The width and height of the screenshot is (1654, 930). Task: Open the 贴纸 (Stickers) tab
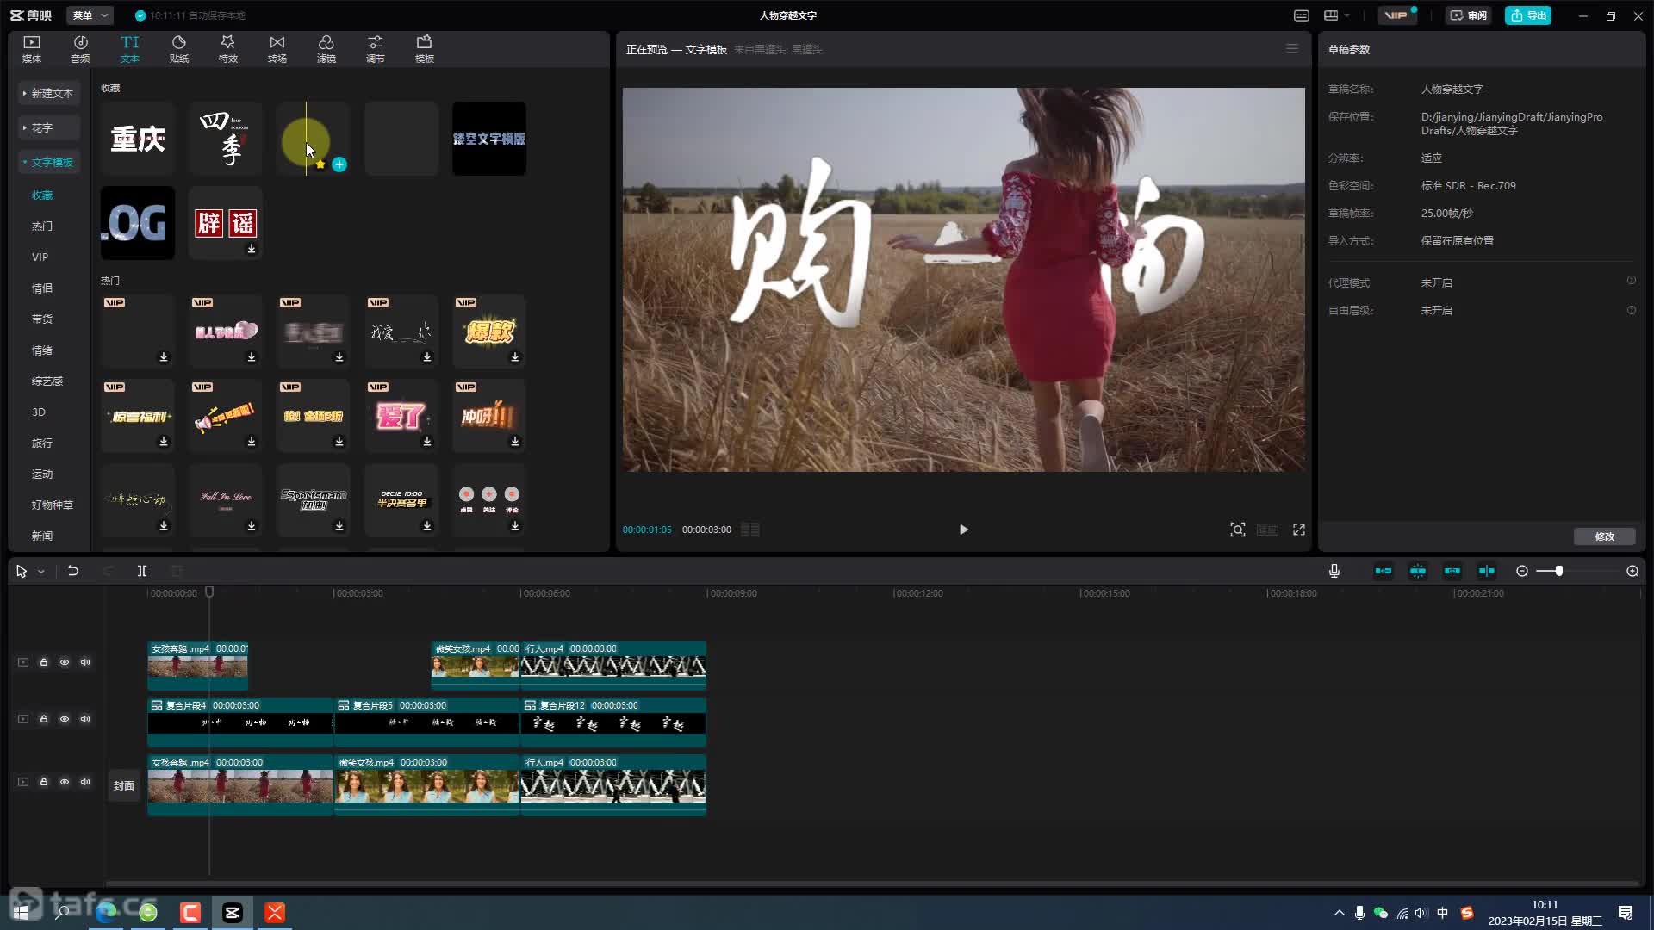(179, 49)
